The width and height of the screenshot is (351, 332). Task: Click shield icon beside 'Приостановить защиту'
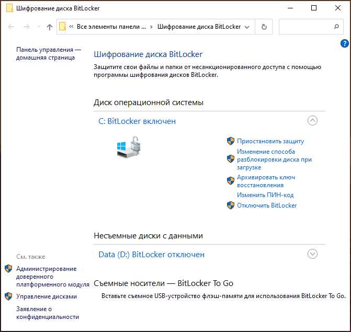[x=231, y=141]
